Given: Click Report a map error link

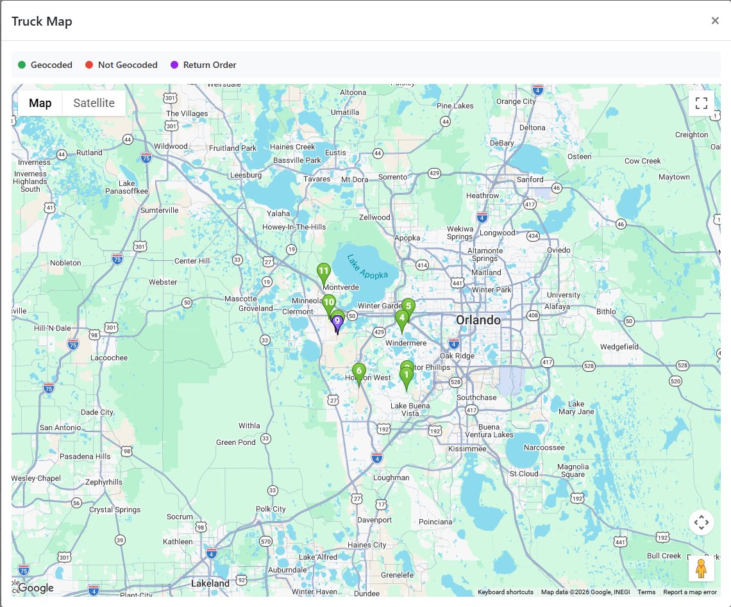Looking at the screenshot, I should click(689, 592).
